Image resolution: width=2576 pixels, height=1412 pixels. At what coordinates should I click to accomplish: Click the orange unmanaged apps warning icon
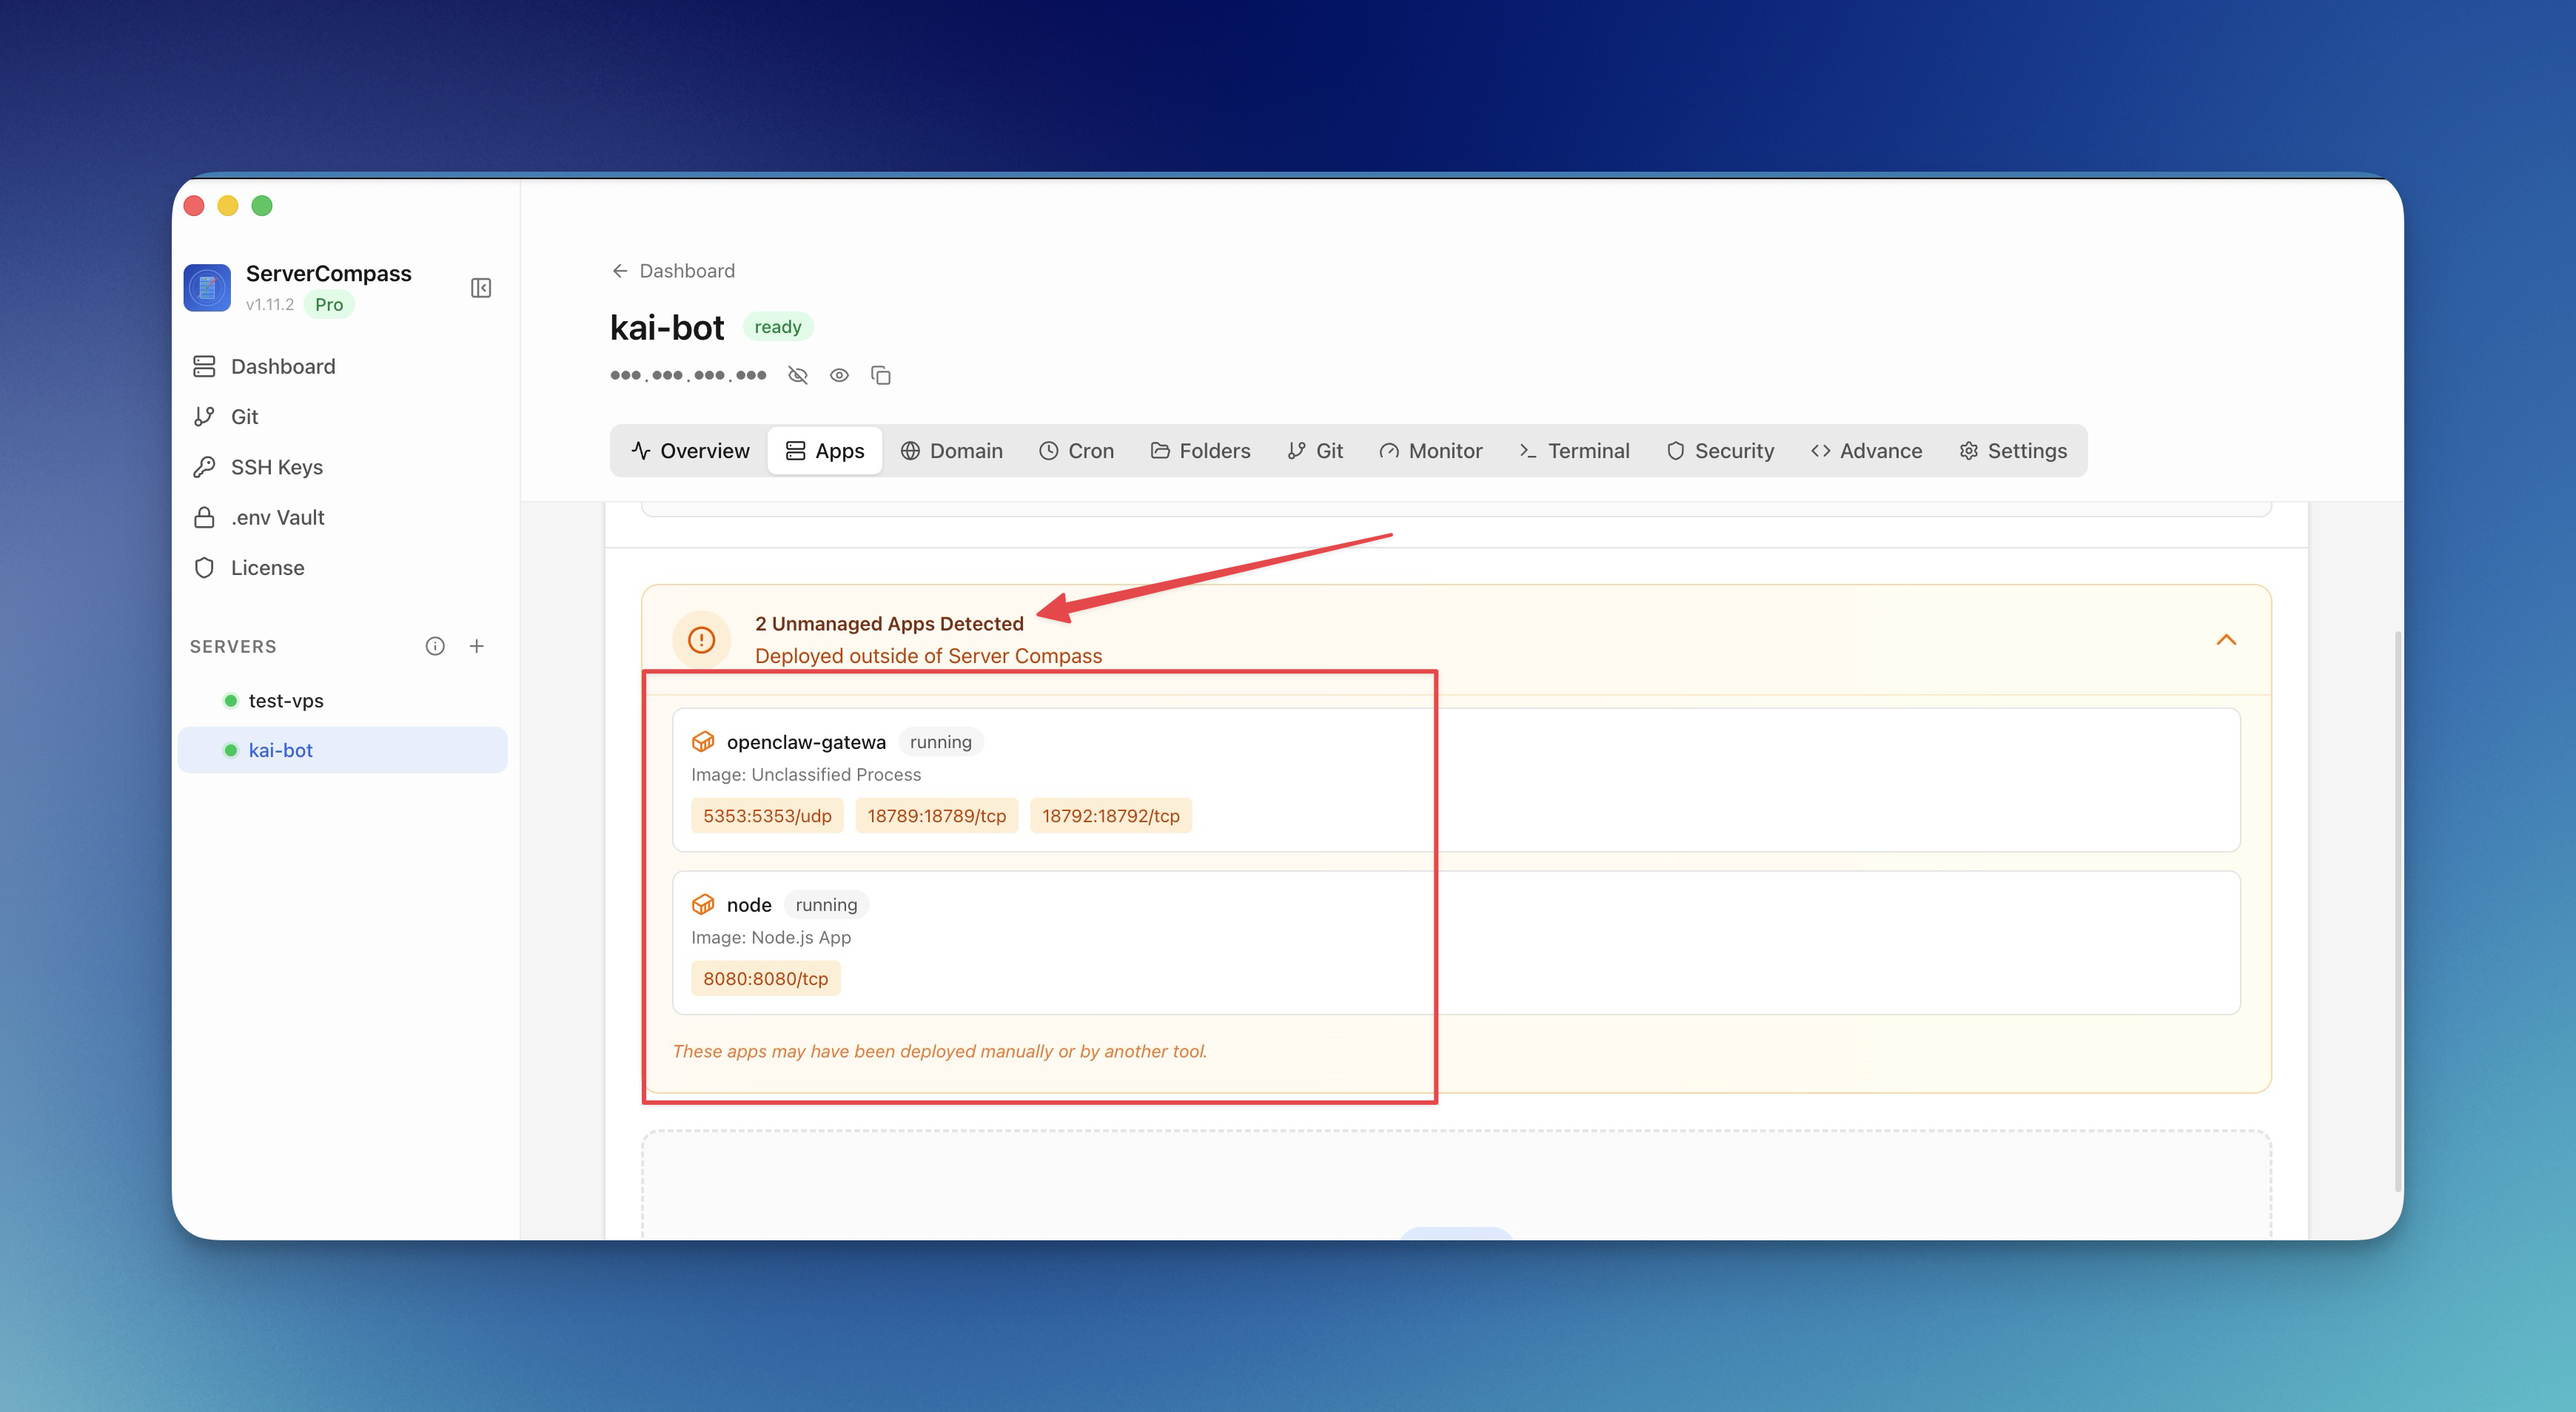tap(701, 639)
